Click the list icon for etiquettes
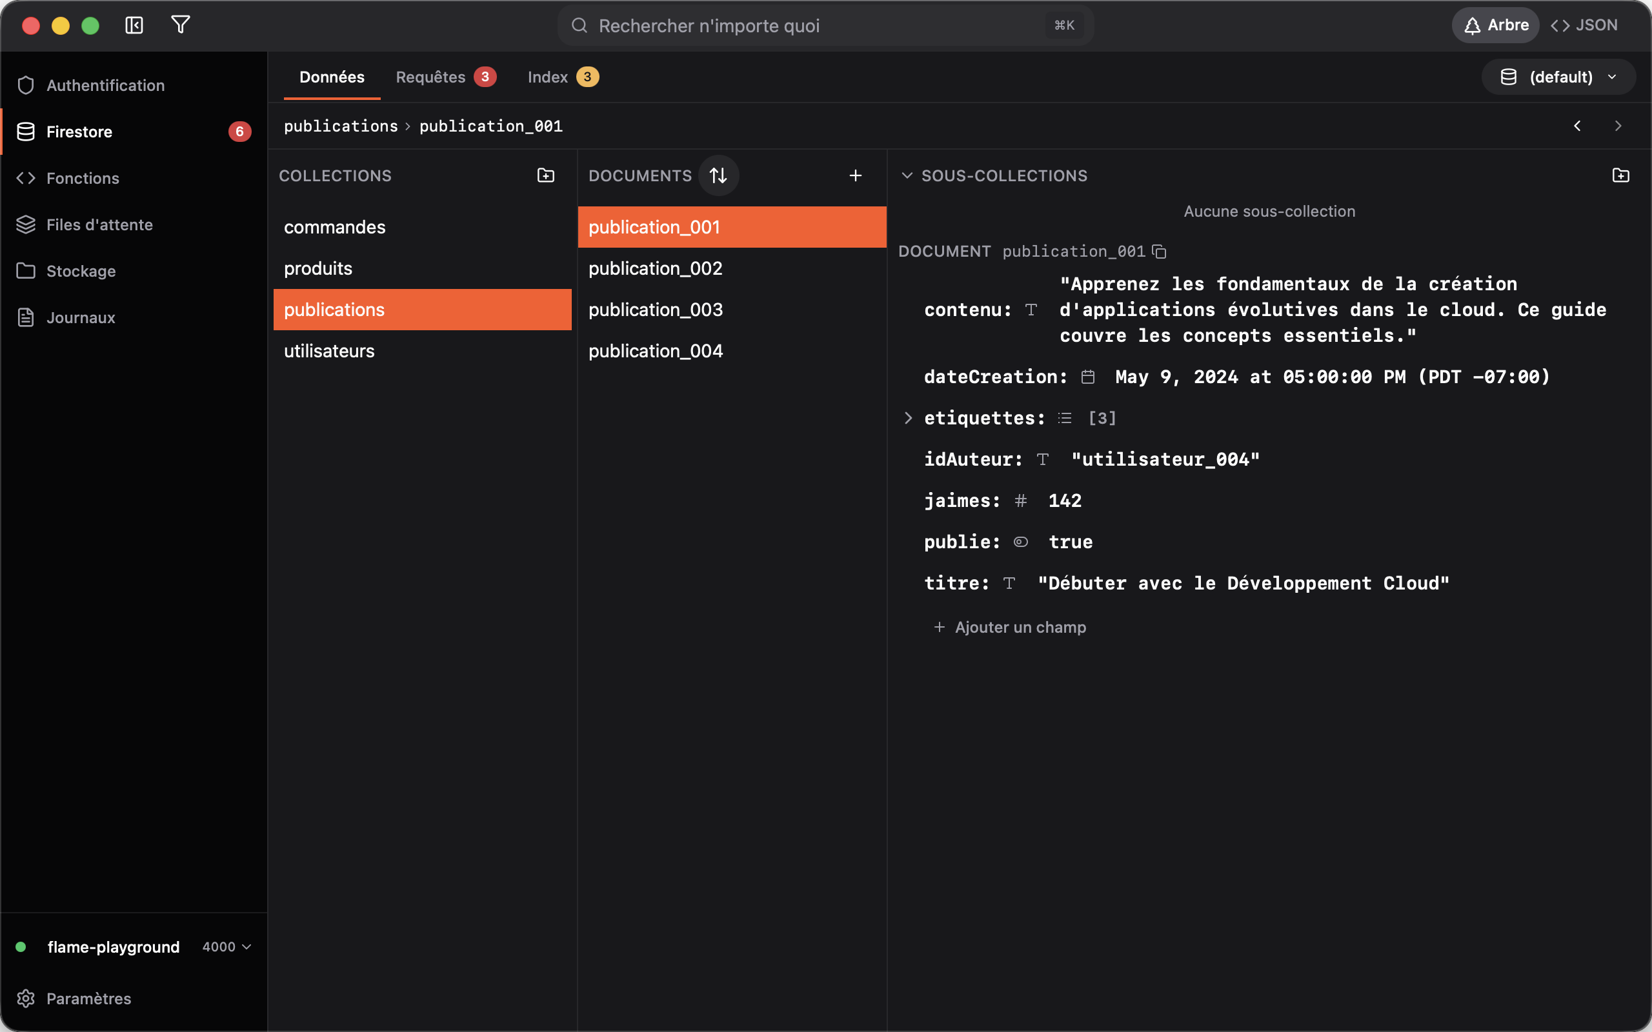 (1065, 418)
